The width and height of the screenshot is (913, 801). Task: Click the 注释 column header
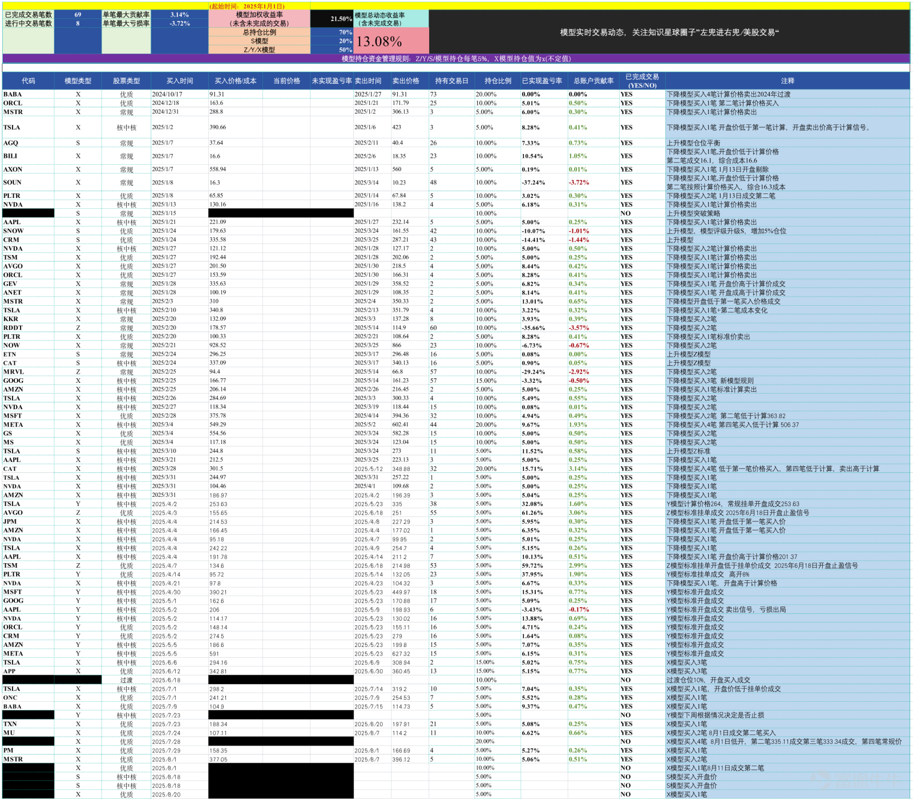coord(787,81)
